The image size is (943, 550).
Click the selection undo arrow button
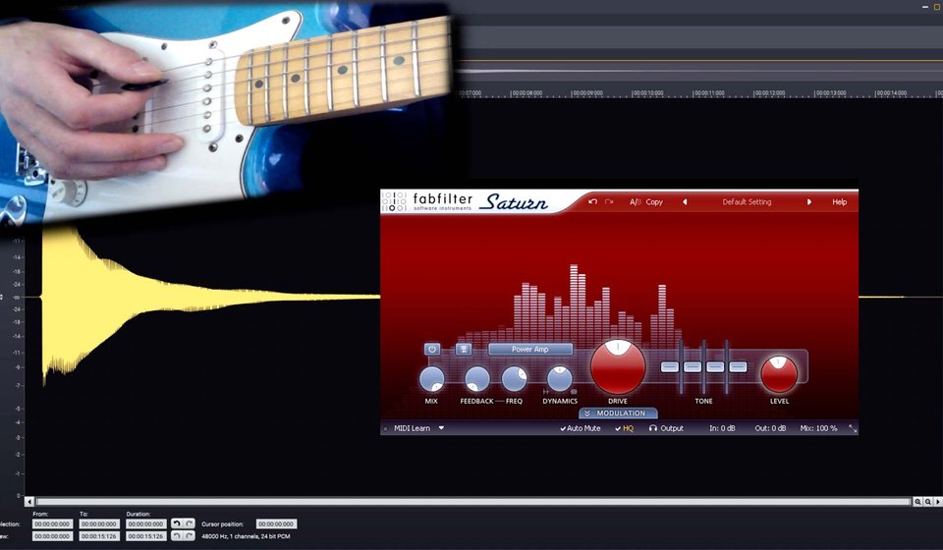[177, 523]
